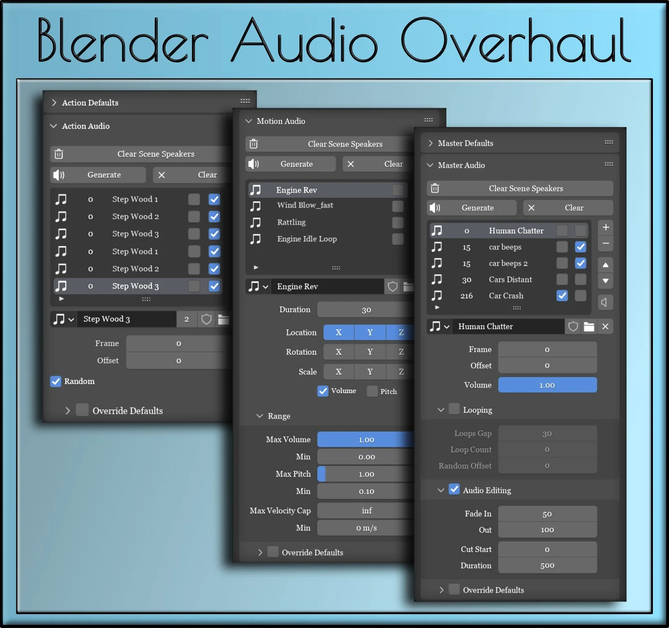This screenshot has width=669, height=628.
Task: Click the music note icon on Engine Rev
Action: (x=256, y=190)
